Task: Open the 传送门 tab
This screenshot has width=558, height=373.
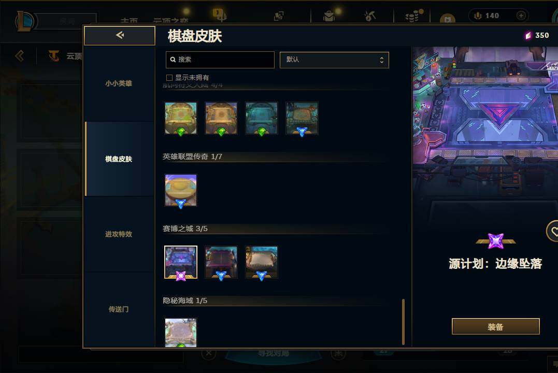Action: tap(119, 309)
